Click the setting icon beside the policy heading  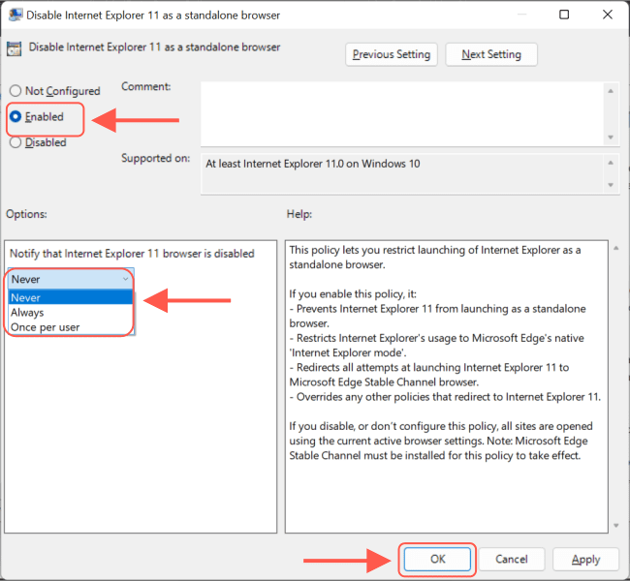(x=15, y=47)
